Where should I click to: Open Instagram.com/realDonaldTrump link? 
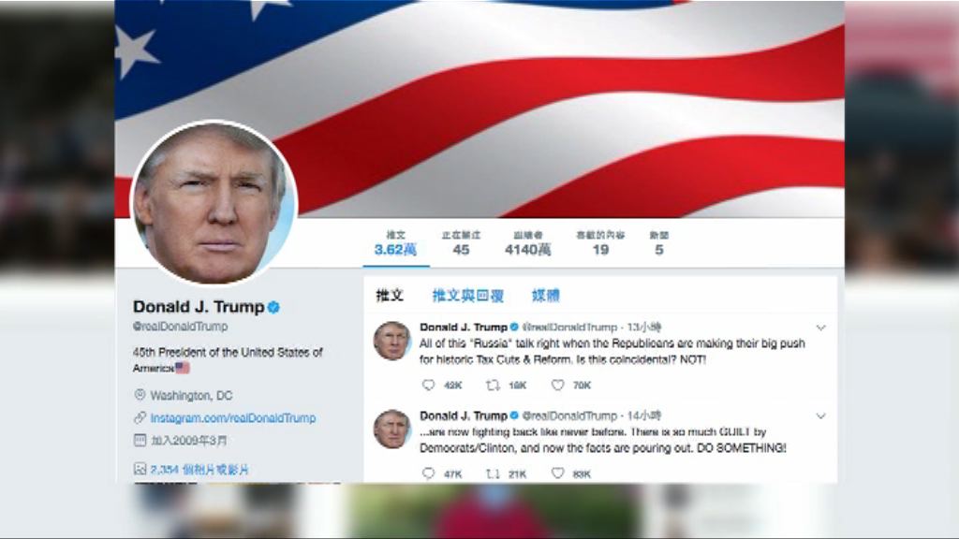click(x=233, y=418)
